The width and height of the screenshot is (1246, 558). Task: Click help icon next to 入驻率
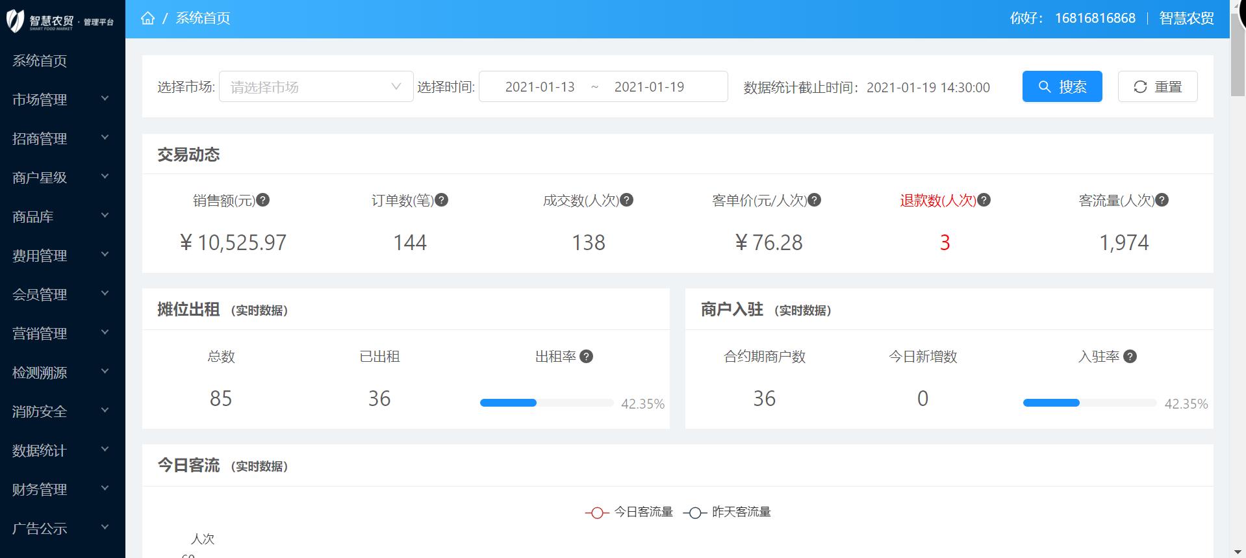[x=1130, y=357]
